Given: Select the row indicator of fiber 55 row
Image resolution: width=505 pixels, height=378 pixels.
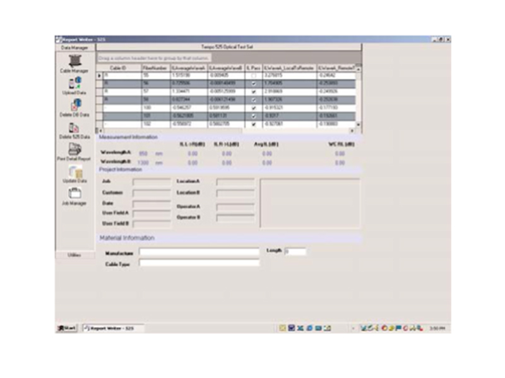Looking at the screenshot, I should 100,76.
